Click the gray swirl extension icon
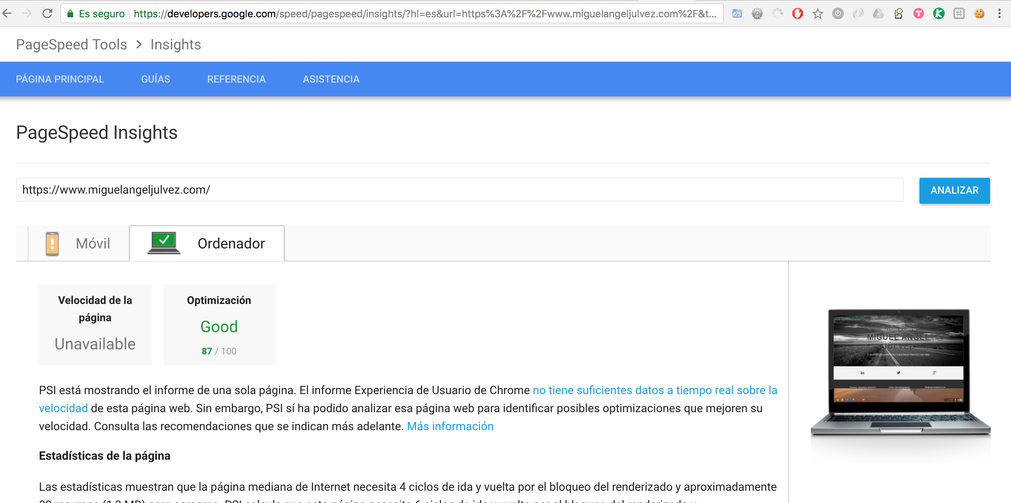Viewport: 1011px width, 503px height. 858,14
